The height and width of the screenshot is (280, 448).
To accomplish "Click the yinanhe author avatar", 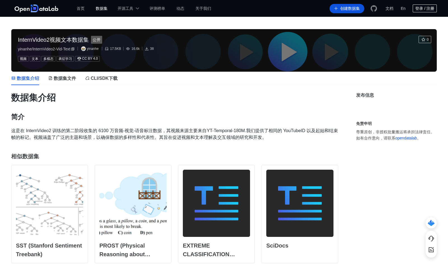I will [83, 49].
